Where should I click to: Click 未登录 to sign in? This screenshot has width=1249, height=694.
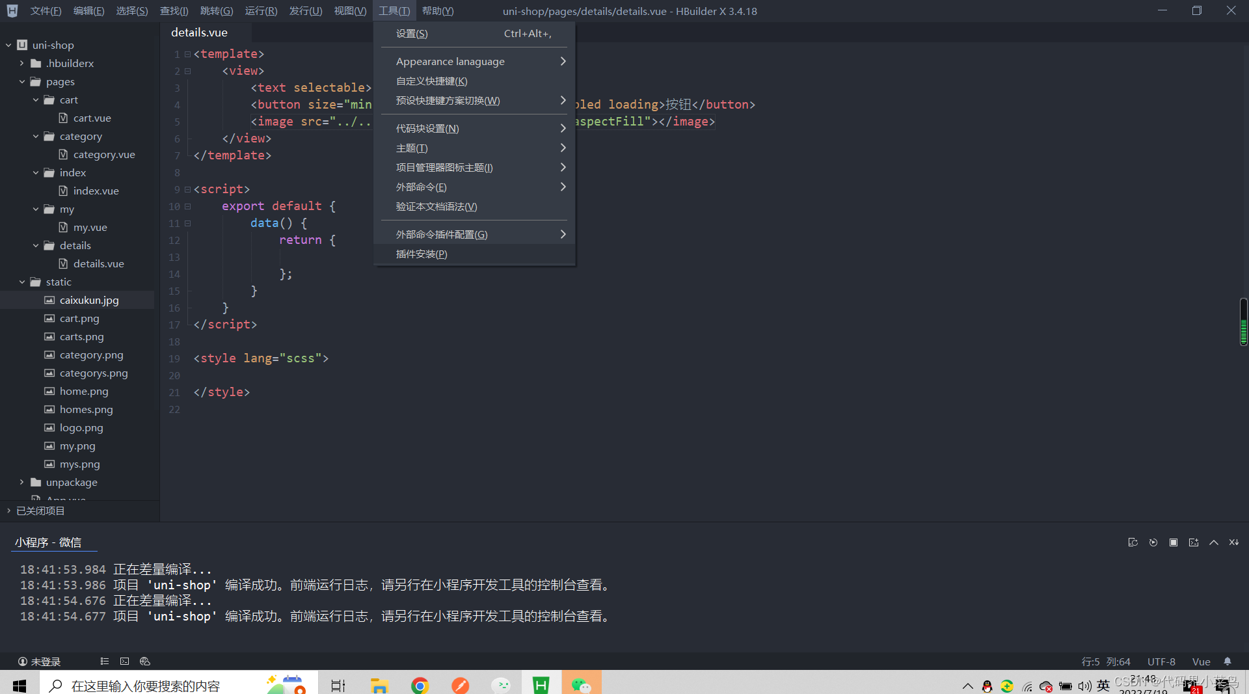(x=39, y=661)
